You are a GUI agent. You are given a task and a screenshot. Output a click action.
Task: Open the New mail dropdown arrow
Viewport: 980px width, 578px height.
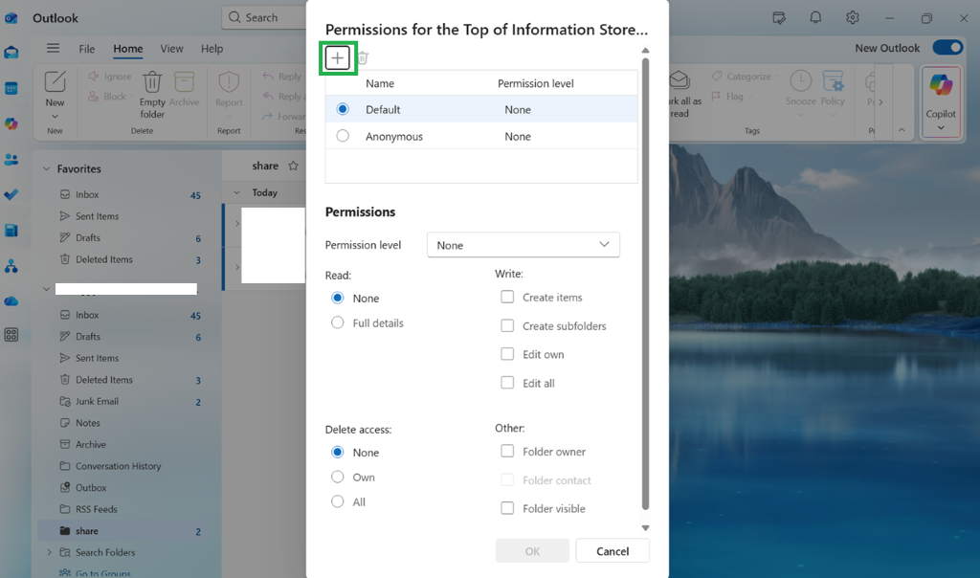pyautogui.click(x=55, y=117)
